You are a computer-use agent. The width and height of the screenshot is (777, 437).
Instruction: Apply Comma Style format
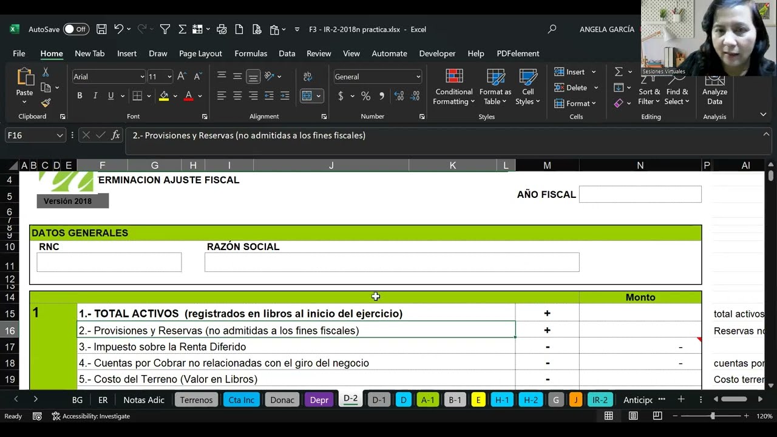[x=381, y=96]
